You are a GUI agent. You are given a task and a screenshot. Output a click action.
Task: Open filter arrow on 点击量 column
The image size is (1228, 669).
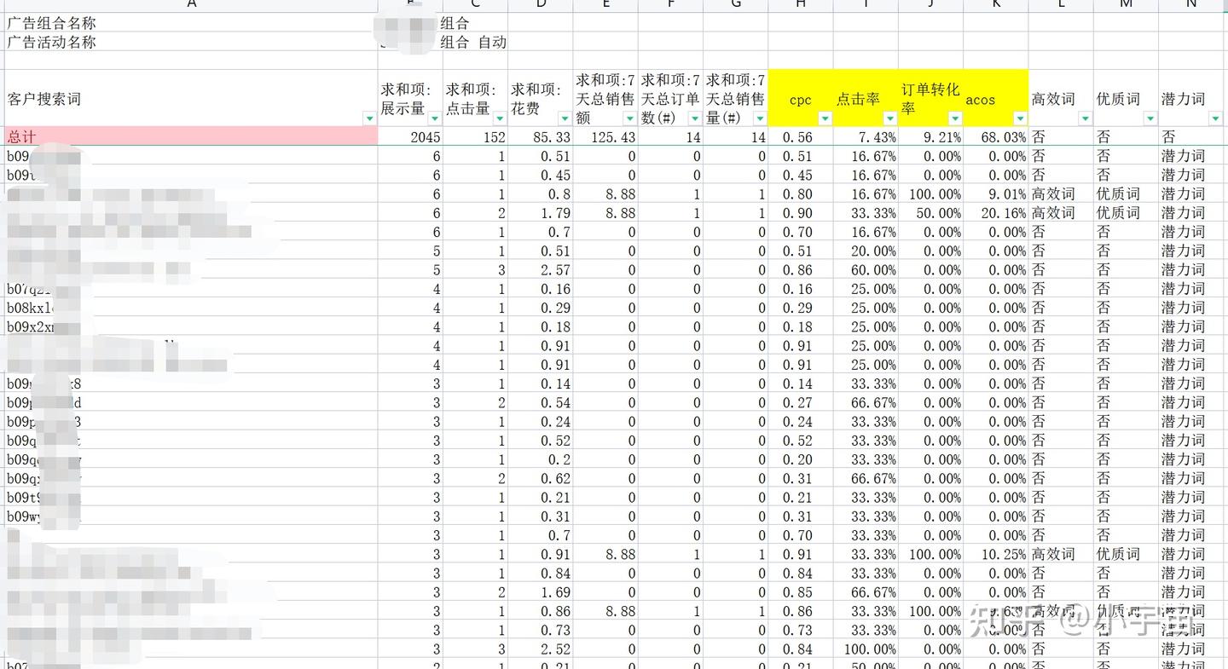pyautogui.click(x=500, y=118)
